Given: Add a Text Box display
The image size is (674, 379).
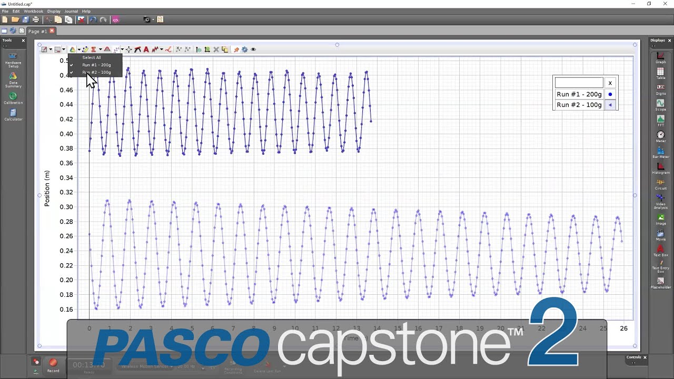Looking at the screenshot, I should coord(660,251).
